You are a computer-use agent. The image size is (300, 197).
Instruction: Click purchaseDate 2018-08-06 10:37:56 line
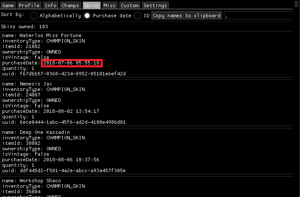(x=51, y=160)
